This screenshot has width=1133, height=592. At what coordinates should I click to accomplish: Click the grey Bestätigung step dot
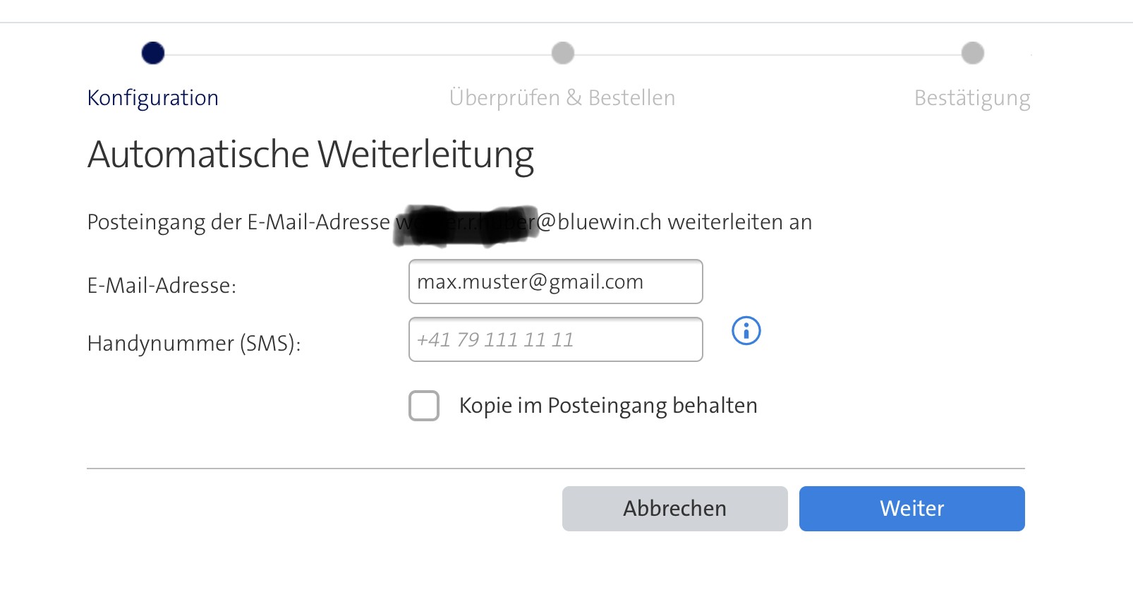pos(972,53)
